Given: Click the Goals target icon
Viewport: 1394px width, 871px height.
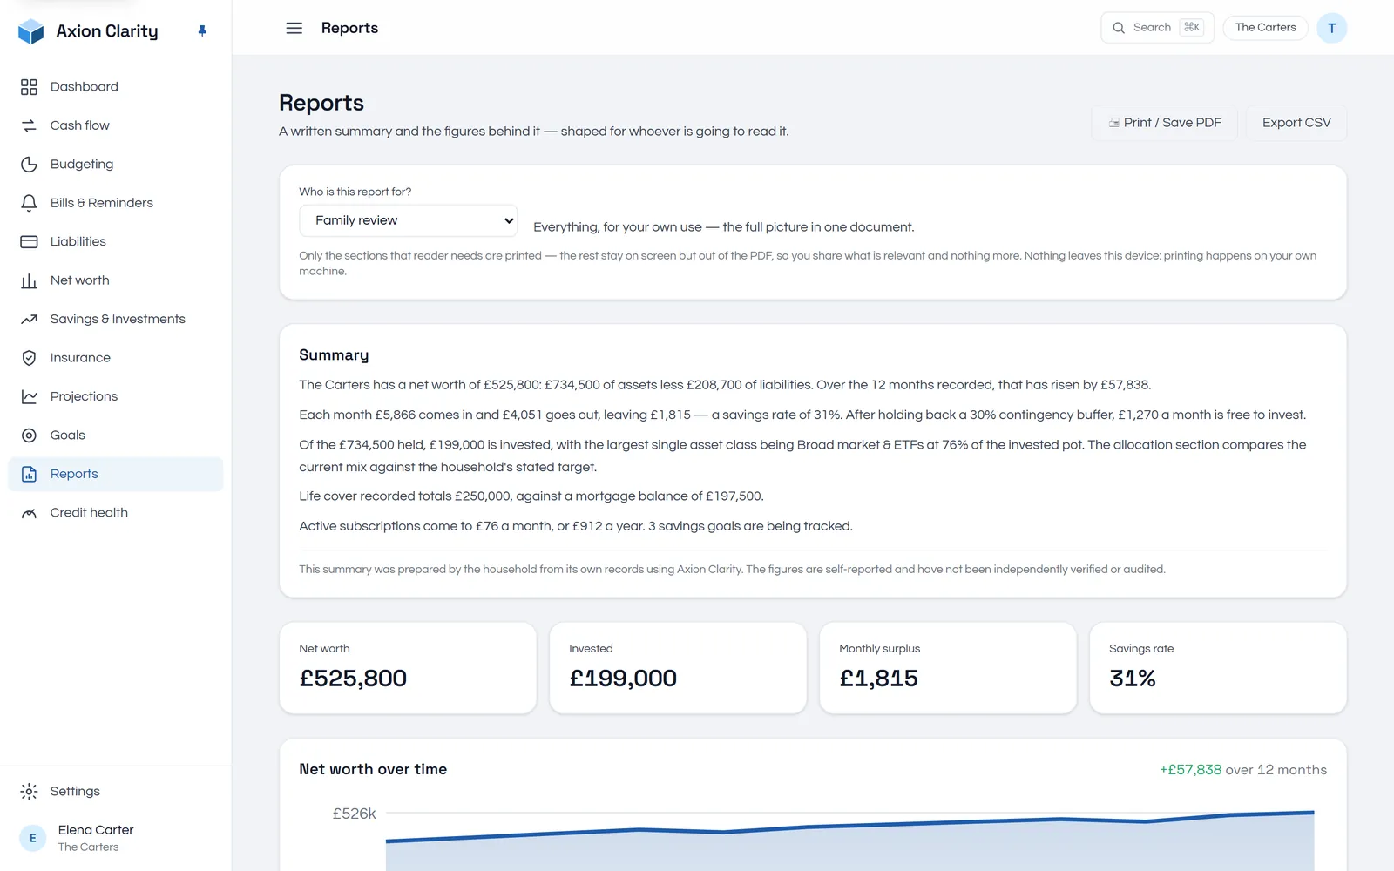Looking at the screenshot, I should (x=29, y=435).
